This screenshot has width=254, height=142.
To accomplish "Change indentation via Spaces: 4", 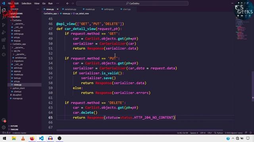I will coord(194,133).
